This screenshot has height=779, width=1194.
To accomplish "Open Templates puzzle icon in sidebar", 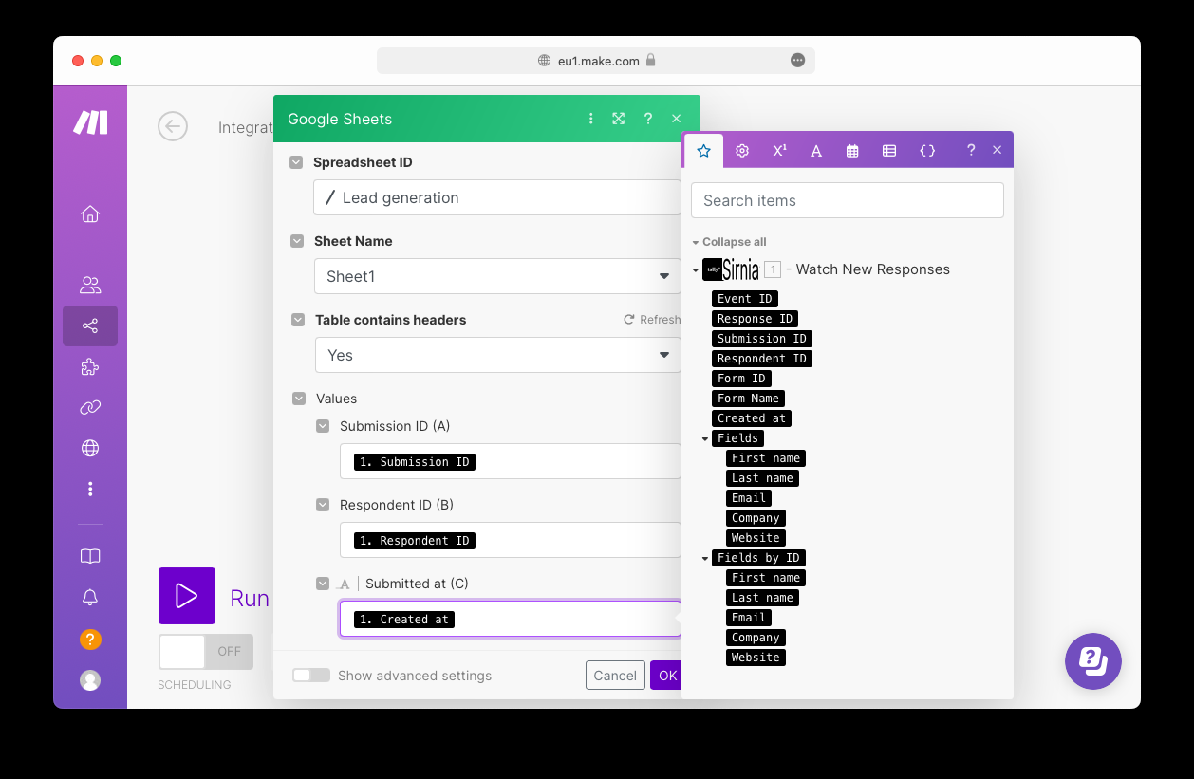I will coord(90,367).
